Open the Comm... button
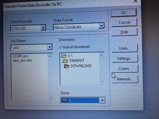Viewport: 159px width, 119px height. coord(125,69)
